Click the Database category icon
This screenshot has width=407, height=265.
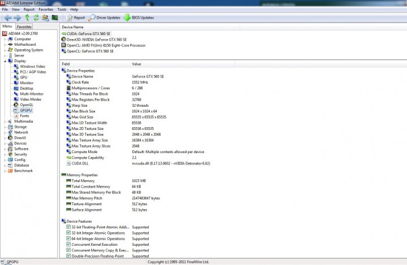point(10,166)
